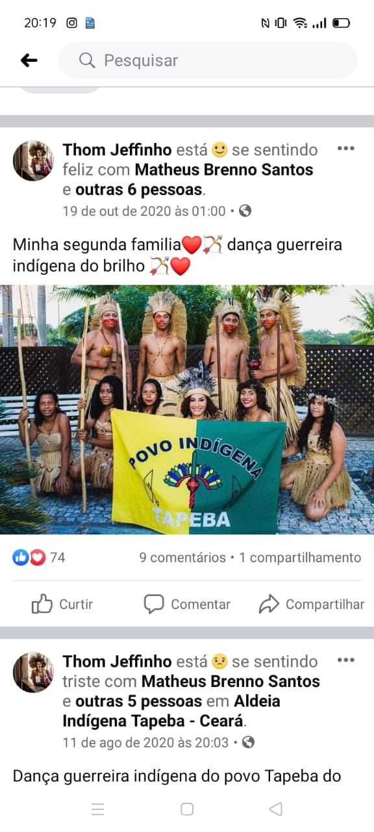374x832 pixels.
Task: Tap the search magnifier icon
Action: [x=87, y=60]
